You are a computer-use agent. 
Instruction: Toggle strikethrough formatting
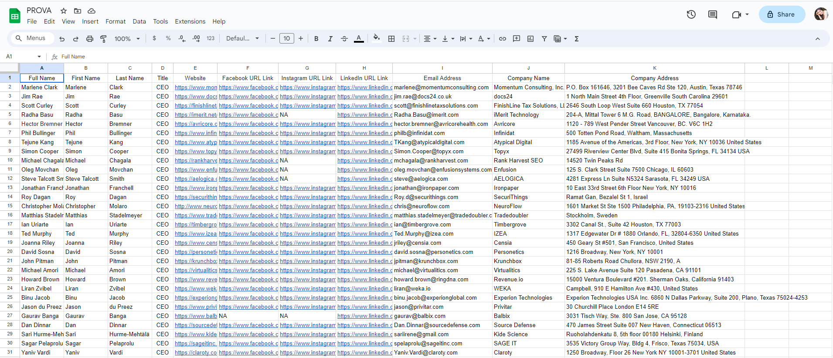pos(344,39)
